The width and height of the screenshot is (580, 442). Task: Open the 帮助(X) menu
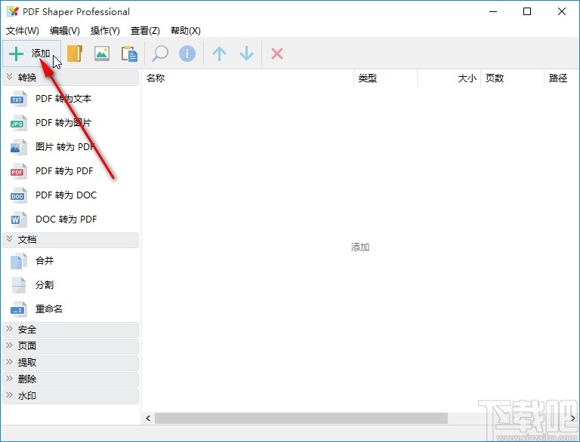coord(185,31)
